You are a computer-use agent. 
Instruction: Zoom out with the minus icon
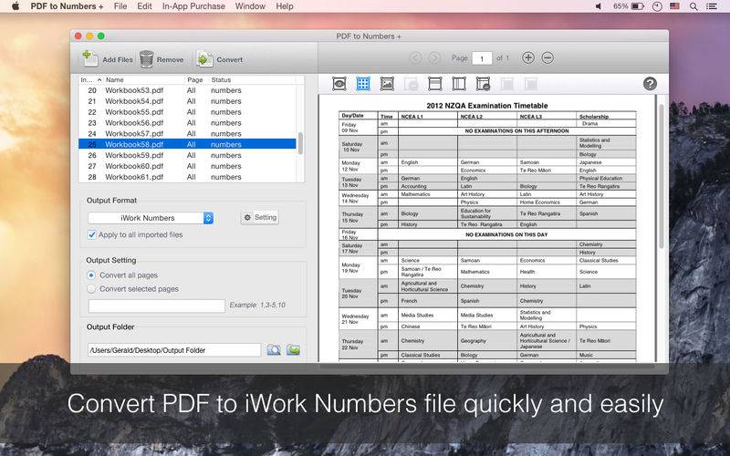click(x=547, y=57)
